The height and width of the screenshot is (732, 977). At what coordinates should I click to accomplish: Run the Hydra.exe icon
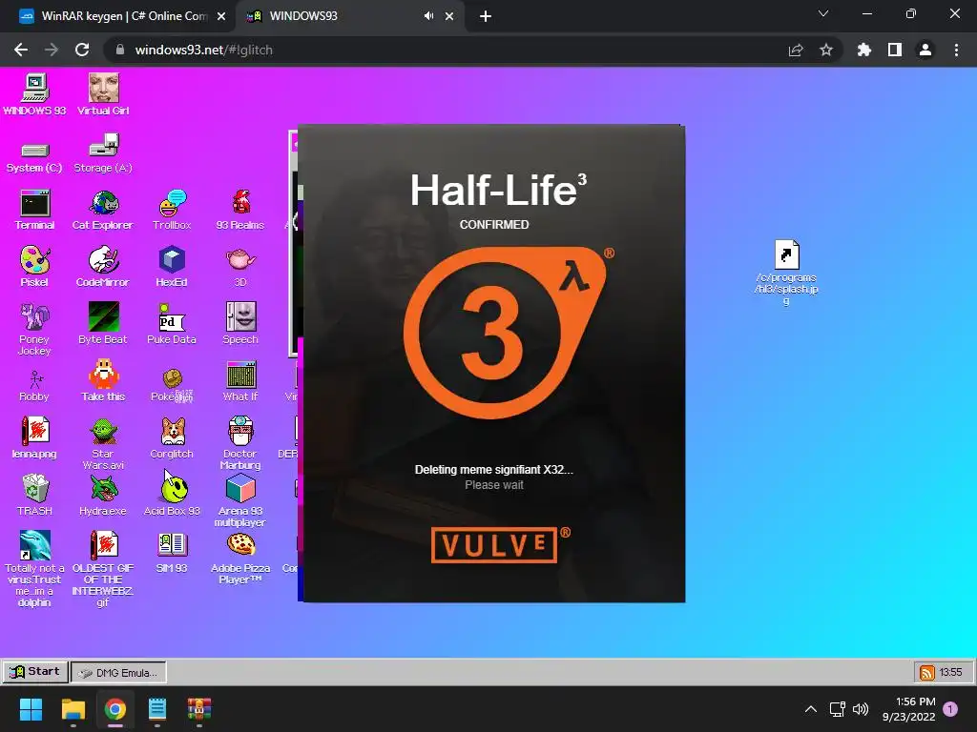[x=103, y=496]
